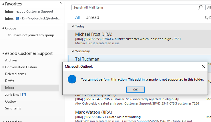Collapse the Yesterday message group
211x122 pixels.
(x=73, y=51)
